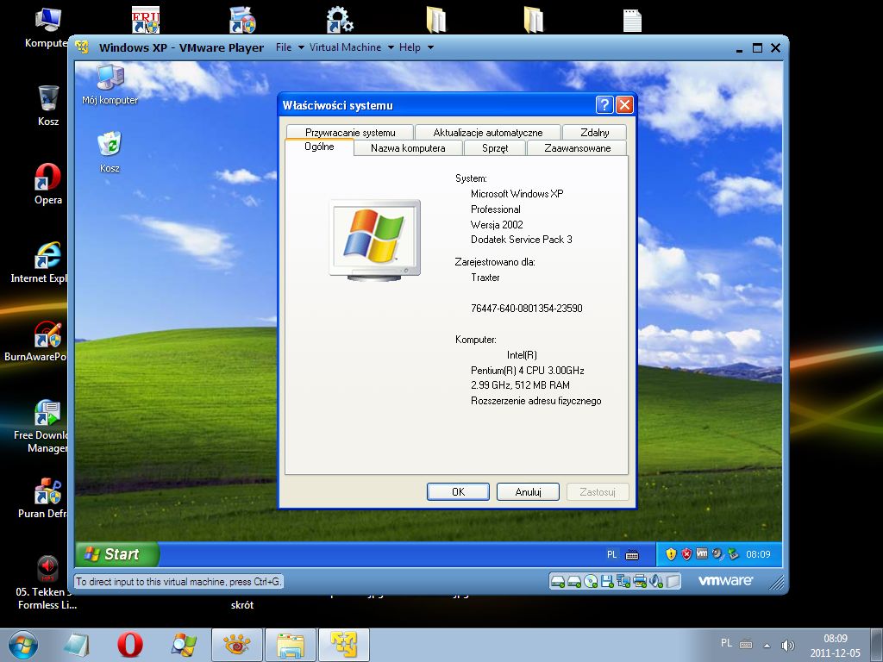Screen dimensions: 883x662
Task: Select the gear shortcut icon on host desktop
Action: point(340,19)
